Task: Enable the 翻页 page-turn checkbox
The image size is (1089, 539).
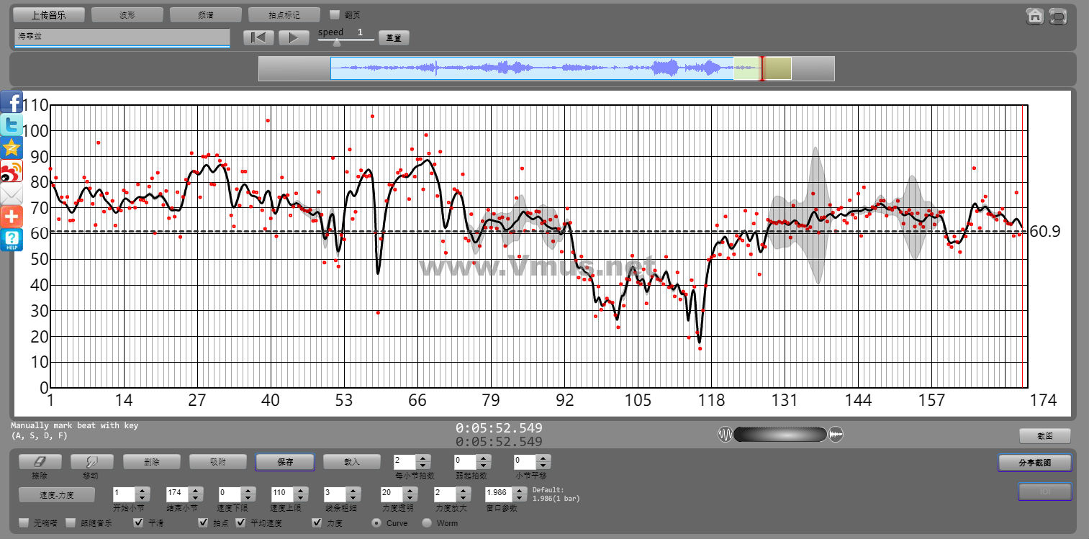Action: click(334, 14)
